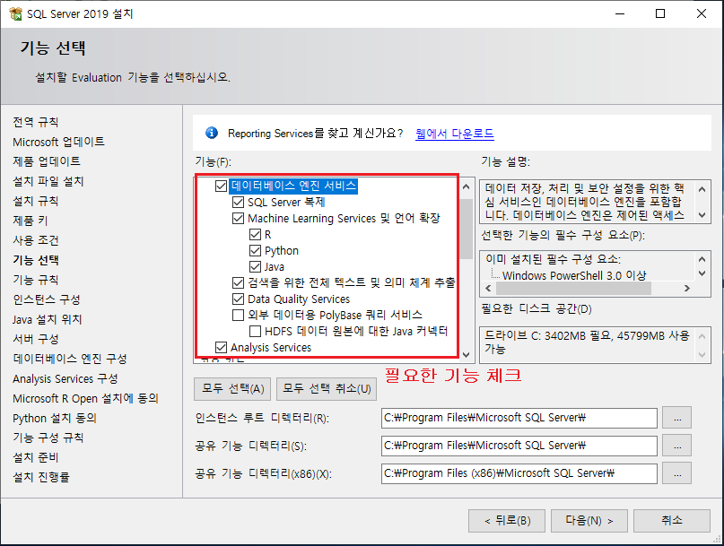
Task: Click the 공유 기능 디렉터리(x86) path field
Action: [x=519, y=473]
